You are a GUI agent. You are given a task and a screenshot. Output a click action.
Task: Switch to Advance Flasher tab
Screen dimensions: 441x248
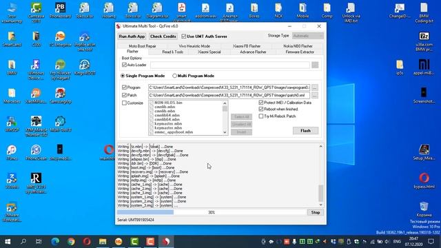pos(253,52)
